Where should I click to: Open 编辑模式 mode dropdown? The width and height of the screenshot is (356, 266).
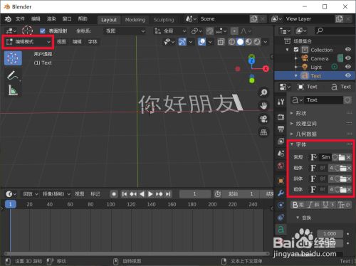(x=28, y=42)
